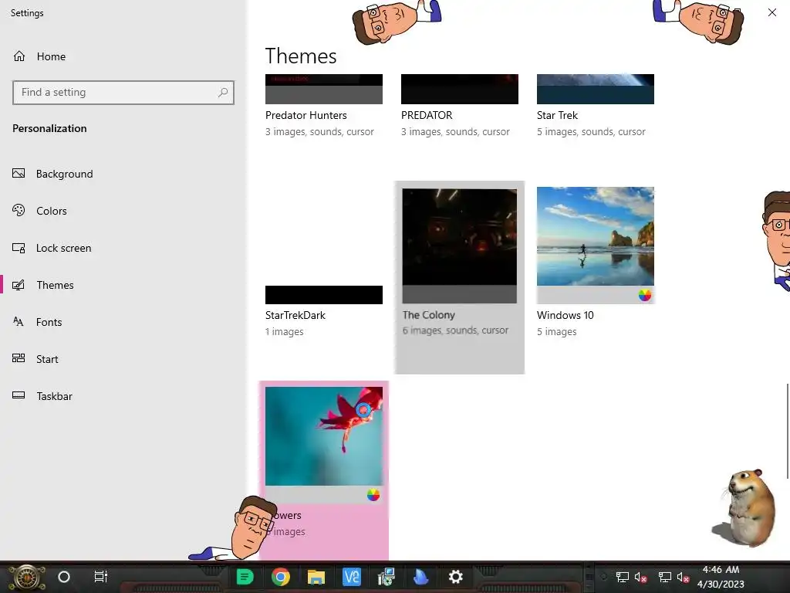790x593 pixels.
Task: Click the Windows 10 theme color wheel
Action: pyautogui.click(x=644, y=296)
